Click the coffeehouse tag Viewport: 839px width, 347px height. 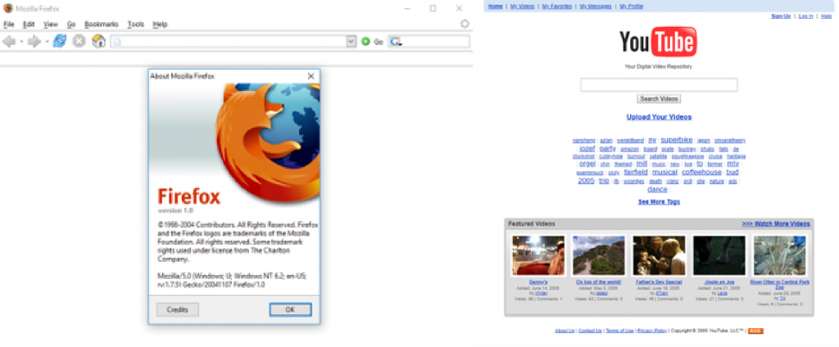click(701, 172)
